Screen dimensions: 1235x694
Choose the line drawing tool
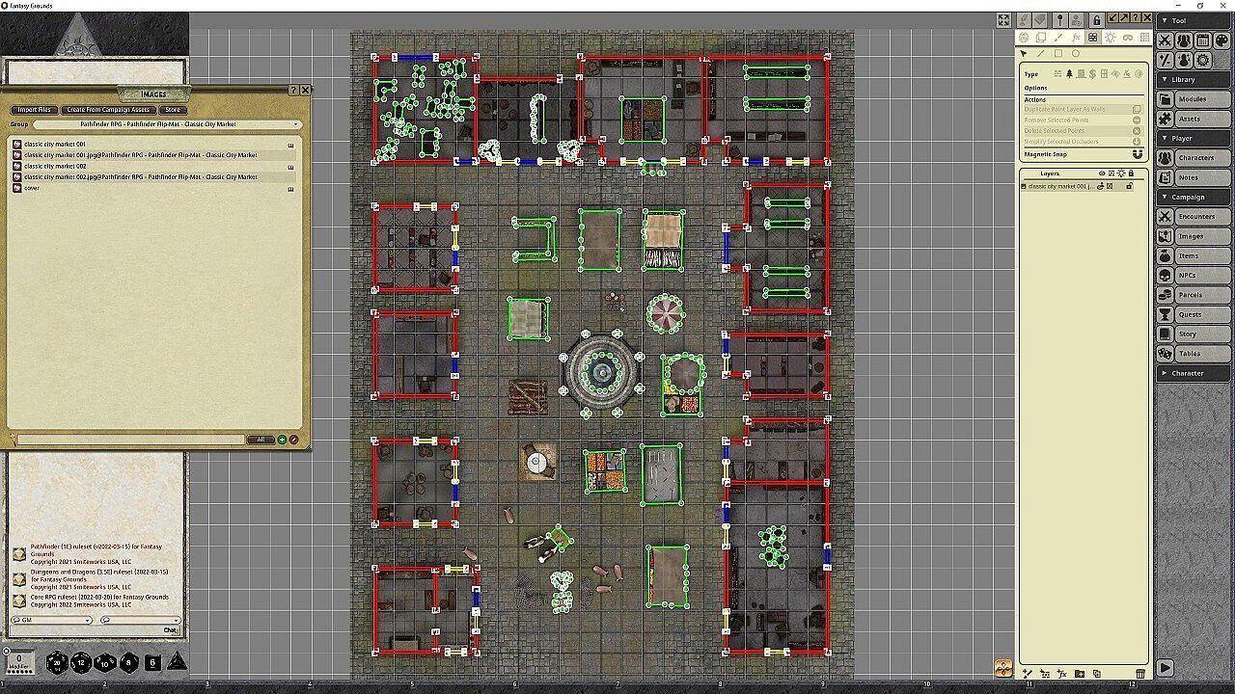pyautogui.click(x=1041, y=54)
